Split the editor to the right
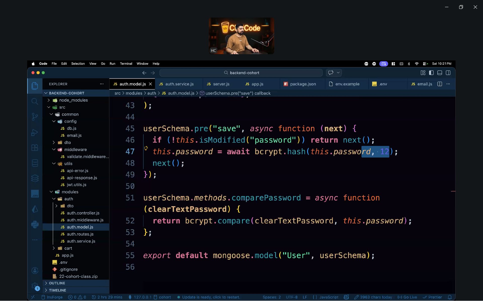This screenshot has height=301, width=483. [439, 84]
